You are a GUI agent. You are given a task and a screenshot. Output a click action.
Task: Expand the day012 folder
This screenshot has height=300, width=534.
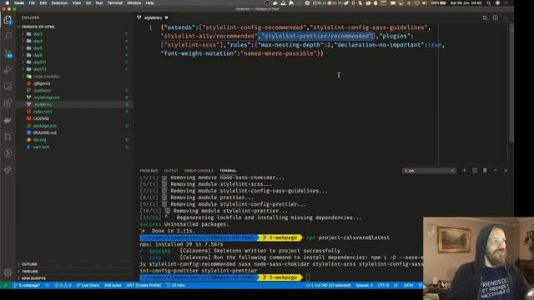(x=39, y=69)
